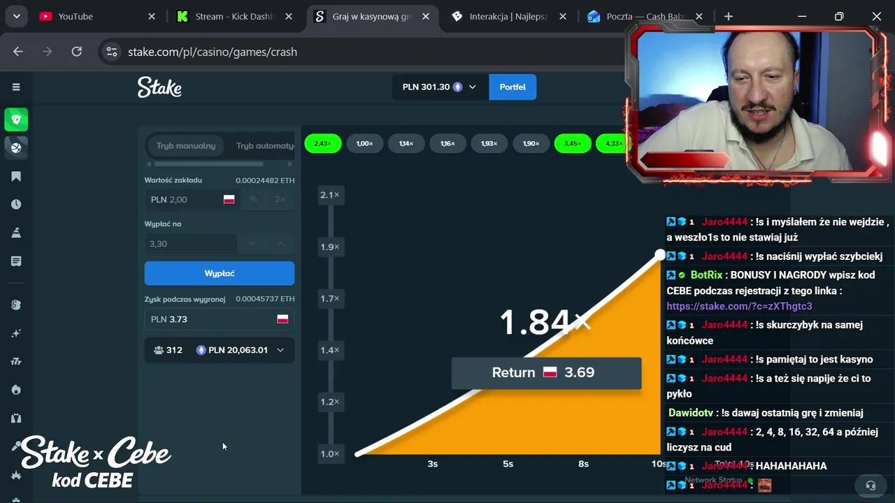
Task: Click the Return 3.69 label on graph
Action: 546,373
